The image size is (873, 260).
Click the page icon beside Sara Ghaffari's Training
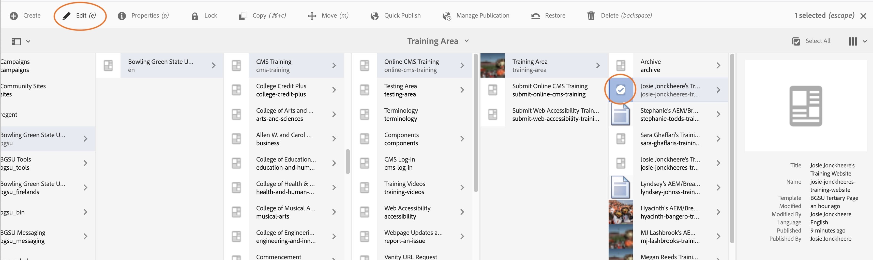621,139
